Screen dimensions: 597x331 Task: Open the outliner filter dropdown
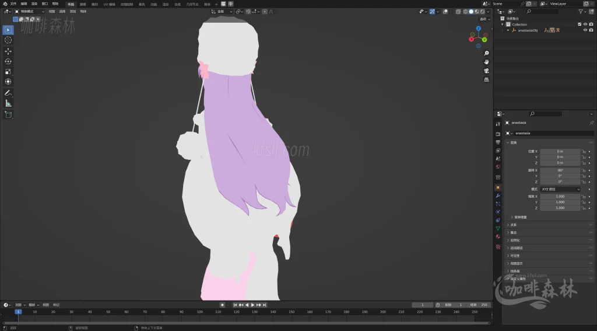582,12
